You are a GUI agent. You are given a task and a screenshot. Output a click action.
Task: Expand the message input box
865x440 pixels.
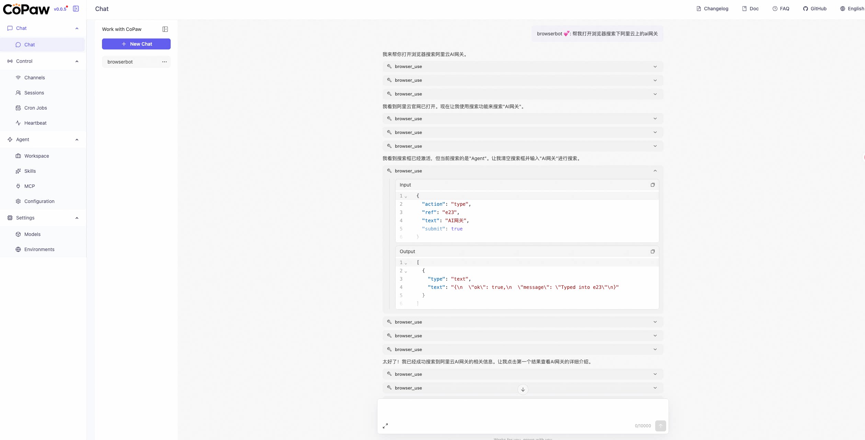pyautogui.click(x=385, y=426)
